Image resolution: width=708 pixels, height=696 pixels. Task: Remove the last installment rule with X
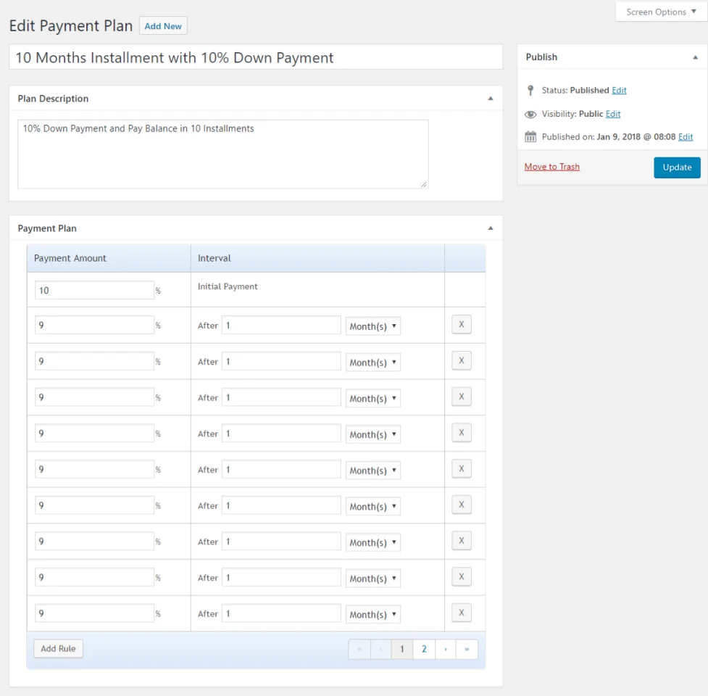click(462, 613)
